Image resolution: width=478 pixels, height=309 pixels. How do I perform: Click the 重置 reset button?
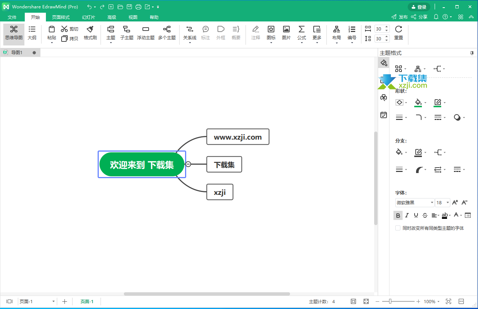399,33
